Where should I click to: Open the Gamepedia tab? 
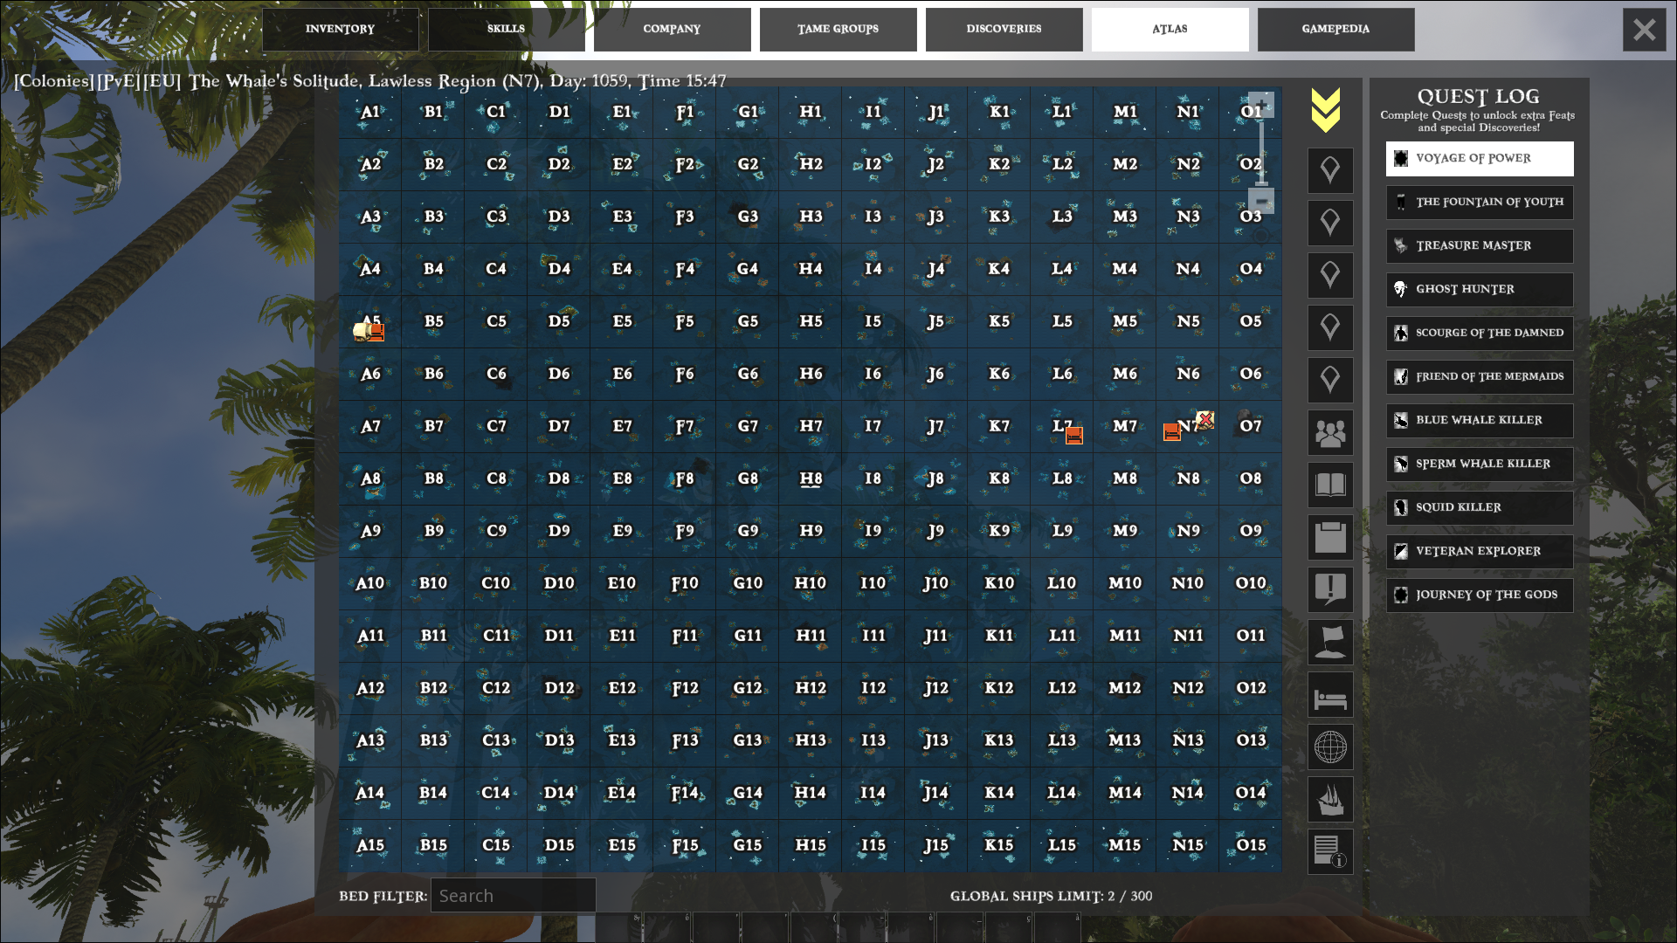click(x=1336, y=30)
